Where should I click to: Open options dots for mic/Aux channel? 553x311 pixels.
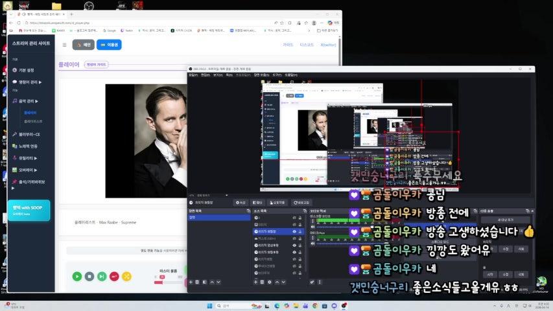pyautogui.click(x=312, y=238)
